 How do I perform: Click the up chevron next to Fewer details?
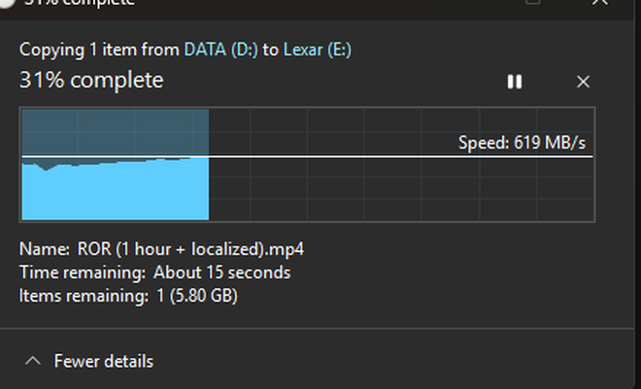click(x=33, y=361)
